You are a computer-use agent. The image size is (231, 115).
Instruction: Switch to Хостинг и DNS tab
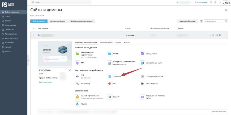tap(106, 43)
